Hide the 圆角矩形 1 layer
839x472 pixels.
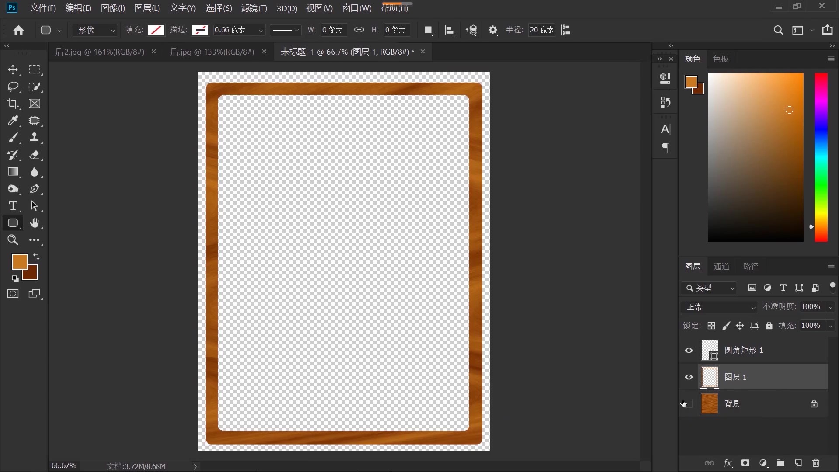689,351
